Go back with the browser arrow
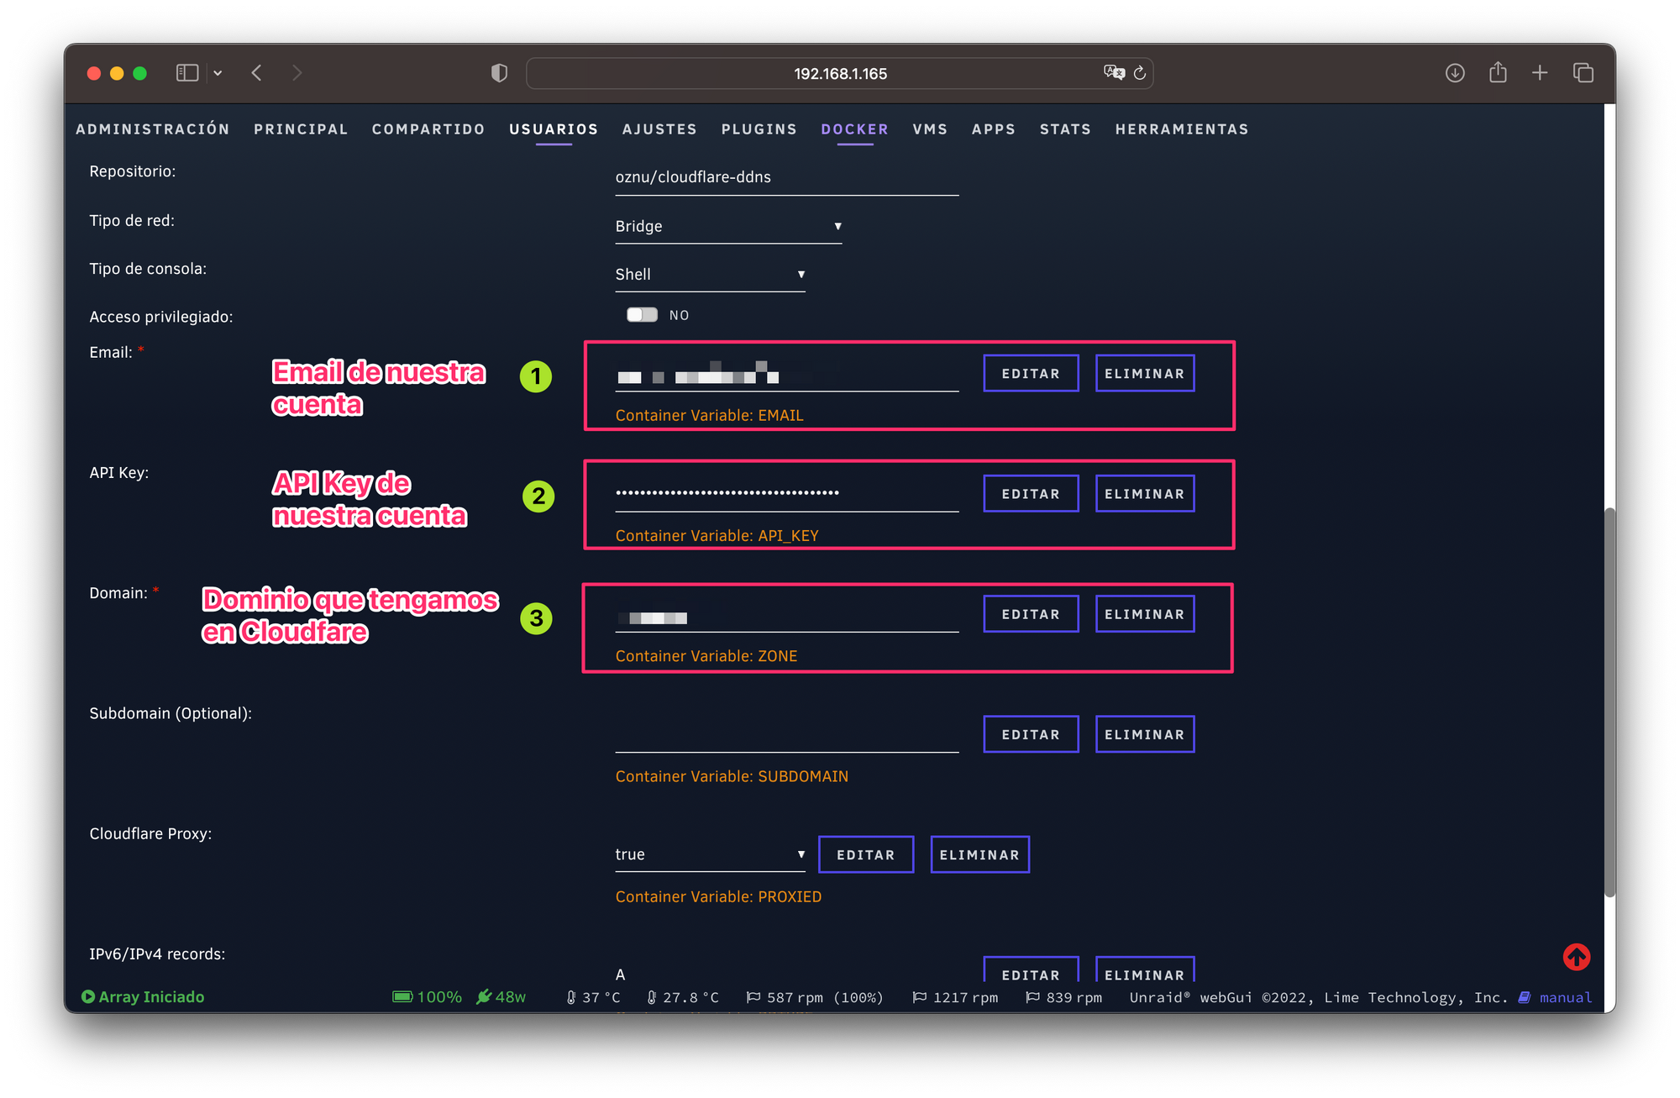 (x=257, y=73)
